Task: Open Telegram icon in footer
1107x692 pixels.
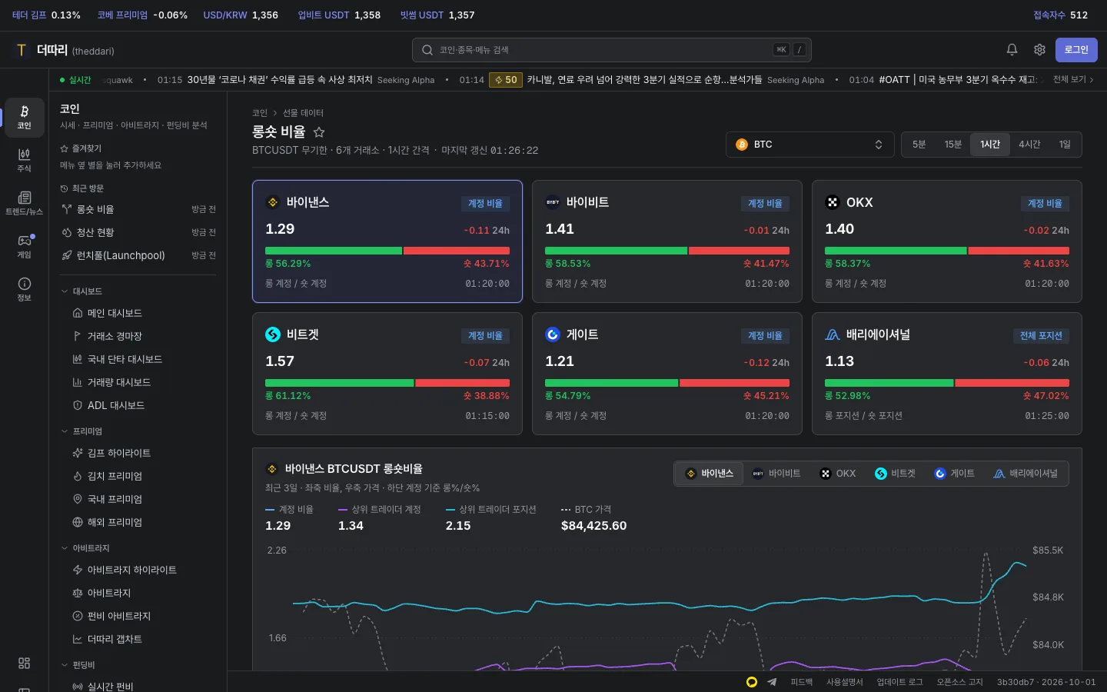Action: pyautogui.click(x=772, y=682)
